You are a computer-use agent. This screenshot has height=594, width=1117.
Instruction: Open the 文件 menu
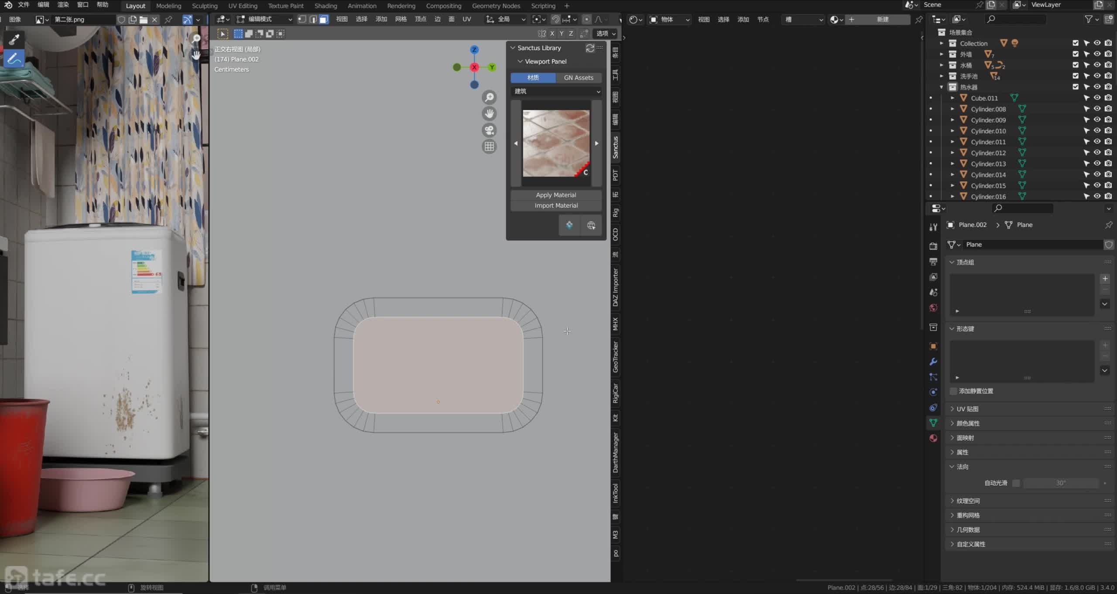click(x=24, y=5)
